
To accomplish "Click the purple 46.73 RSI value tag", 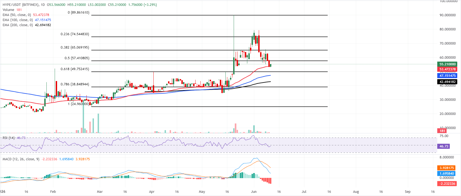I will click(444, 146).
